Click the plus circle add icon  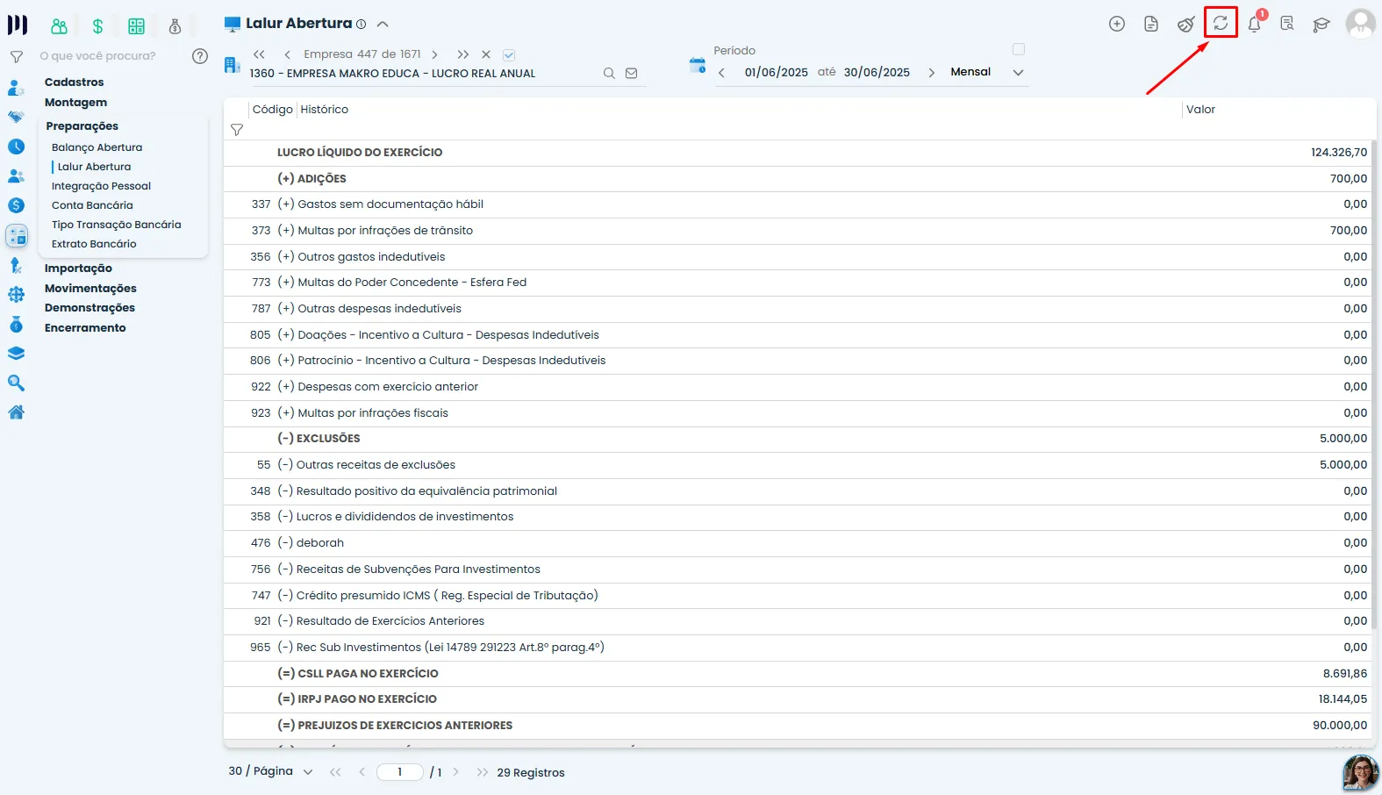click(x=1117, y=25)
